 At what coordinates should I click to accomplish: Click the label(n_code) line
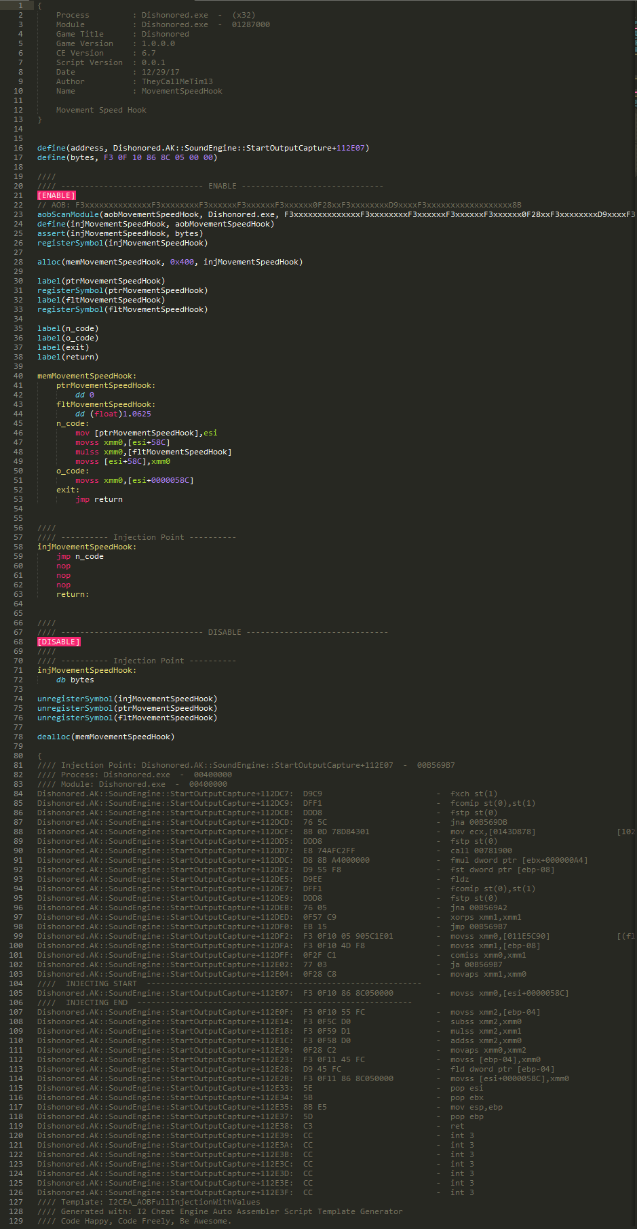click(x=68, y=328)
